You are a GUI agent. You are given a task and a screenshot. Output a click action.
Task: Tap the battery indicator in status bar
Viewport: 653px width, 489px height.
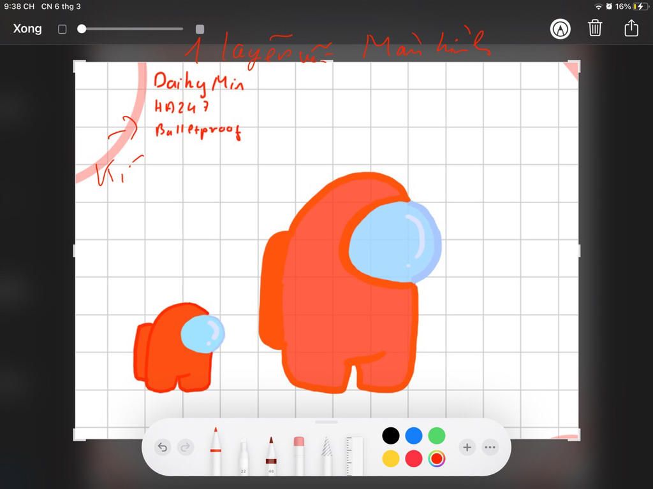coord(640,6)
